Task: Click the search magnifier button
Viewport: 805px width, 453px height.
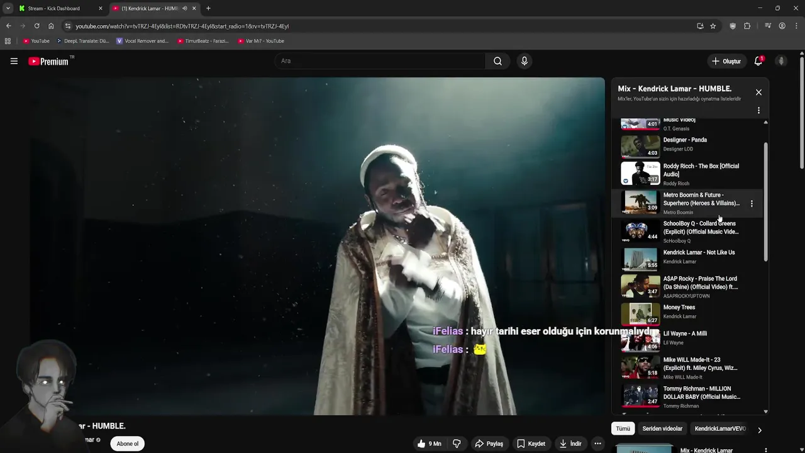Action: point(497,61)
